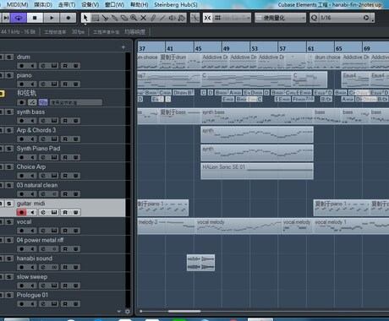The image size is (389, 321).
Task: Select the Prologue 01 track name
Action: [32, 295]
